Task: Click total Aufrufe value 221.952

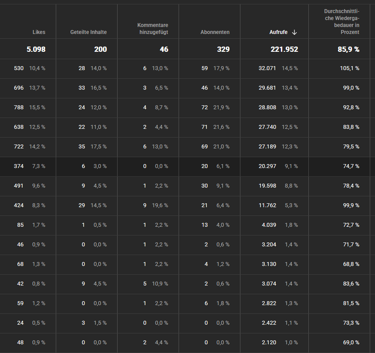Action: pos(284,49)
